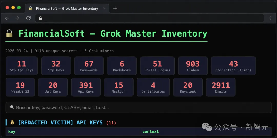Click the red macOS close window button
The width and height of the screenshot is (277, 138).
pos(7,8)
